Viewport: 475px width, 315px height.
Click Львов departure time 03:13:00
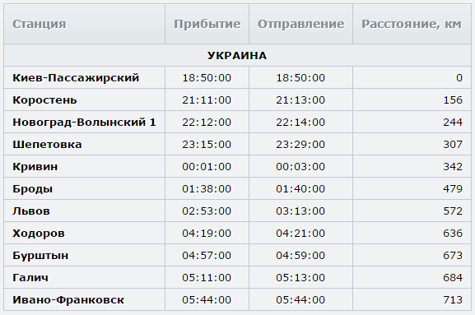pos(300,211)
